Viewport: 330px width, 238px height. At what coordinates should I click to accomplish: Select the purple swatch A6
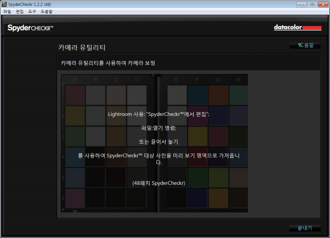(x=74, y=198)
